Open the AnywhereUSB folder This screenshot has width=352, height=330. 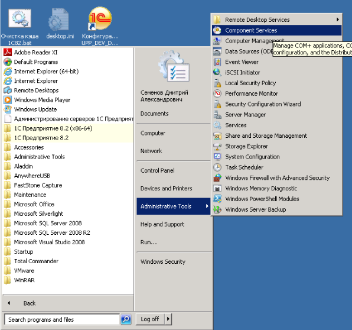pos(68,176)
